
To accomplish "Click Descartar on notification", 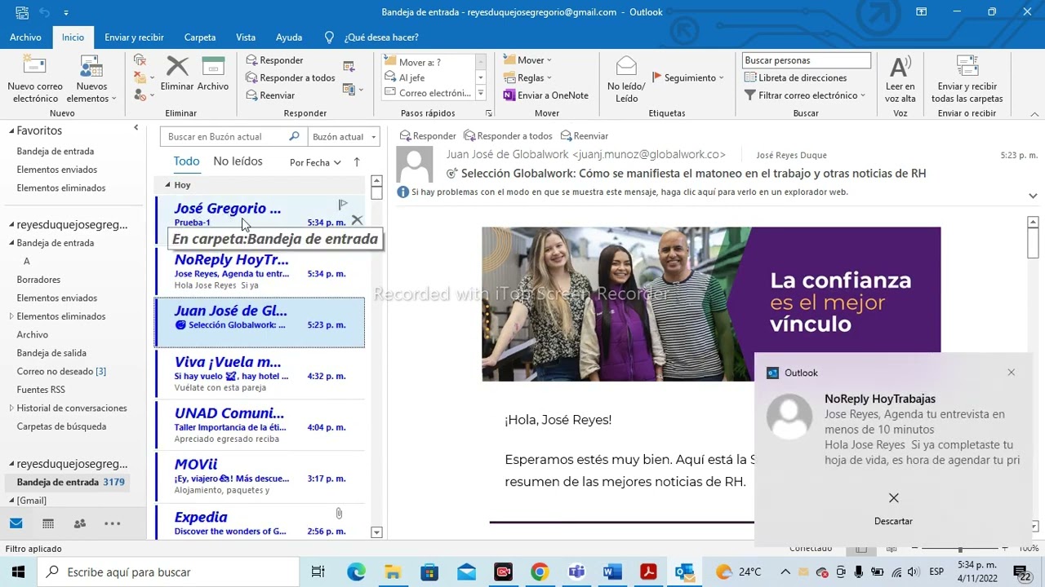I will coord(893,508).
